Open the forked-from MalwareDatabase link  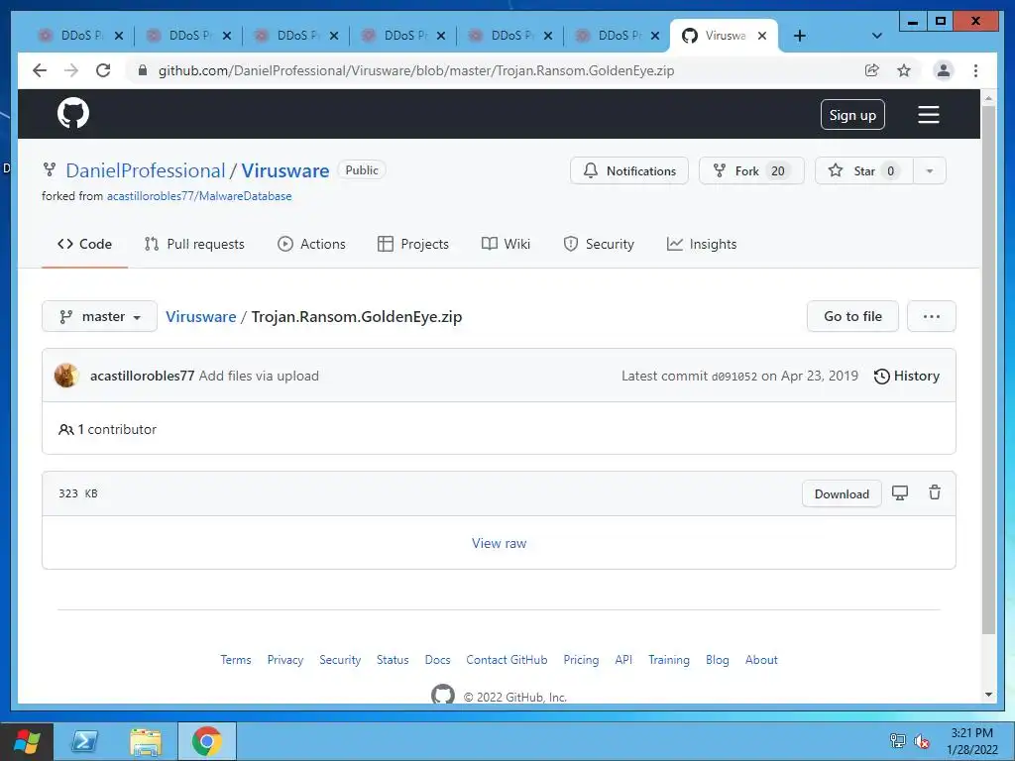pyautogui.click(x=199, y=196)
